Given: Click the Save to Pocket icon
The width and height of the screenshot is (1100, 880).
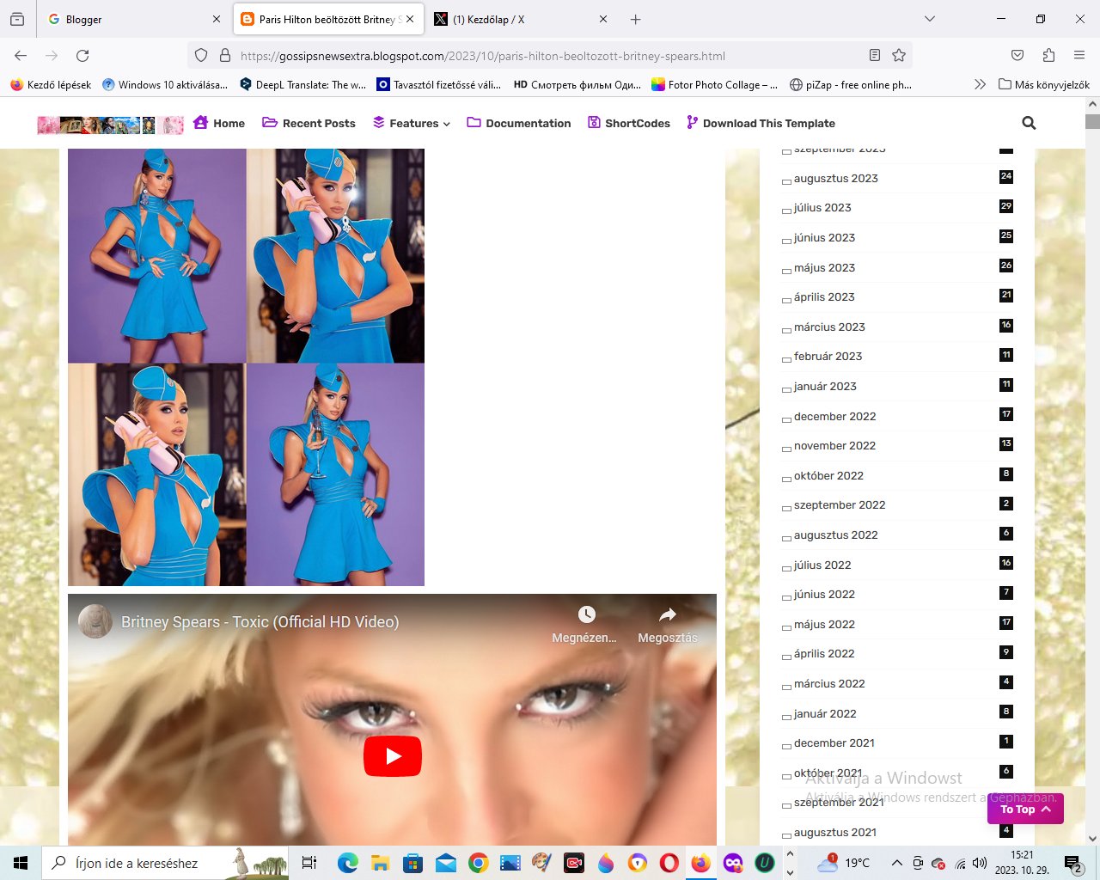Looking at the screenshot, I should pos(1017,56).
